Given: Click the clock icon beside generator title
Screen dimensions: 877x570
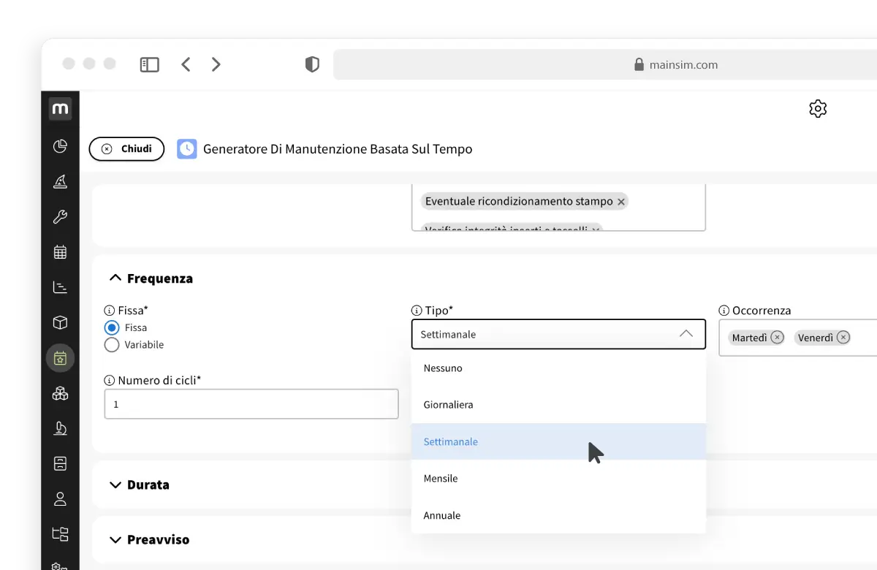Looking at the screenshot, I should point(187,149).
